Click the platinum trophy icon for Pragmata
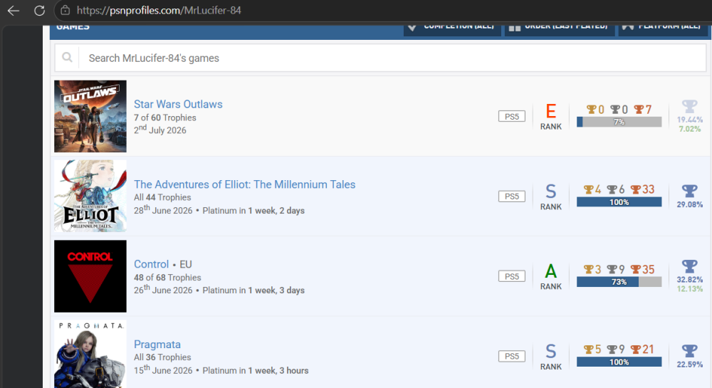Screen dimensions: 712x388 (689, 350)
